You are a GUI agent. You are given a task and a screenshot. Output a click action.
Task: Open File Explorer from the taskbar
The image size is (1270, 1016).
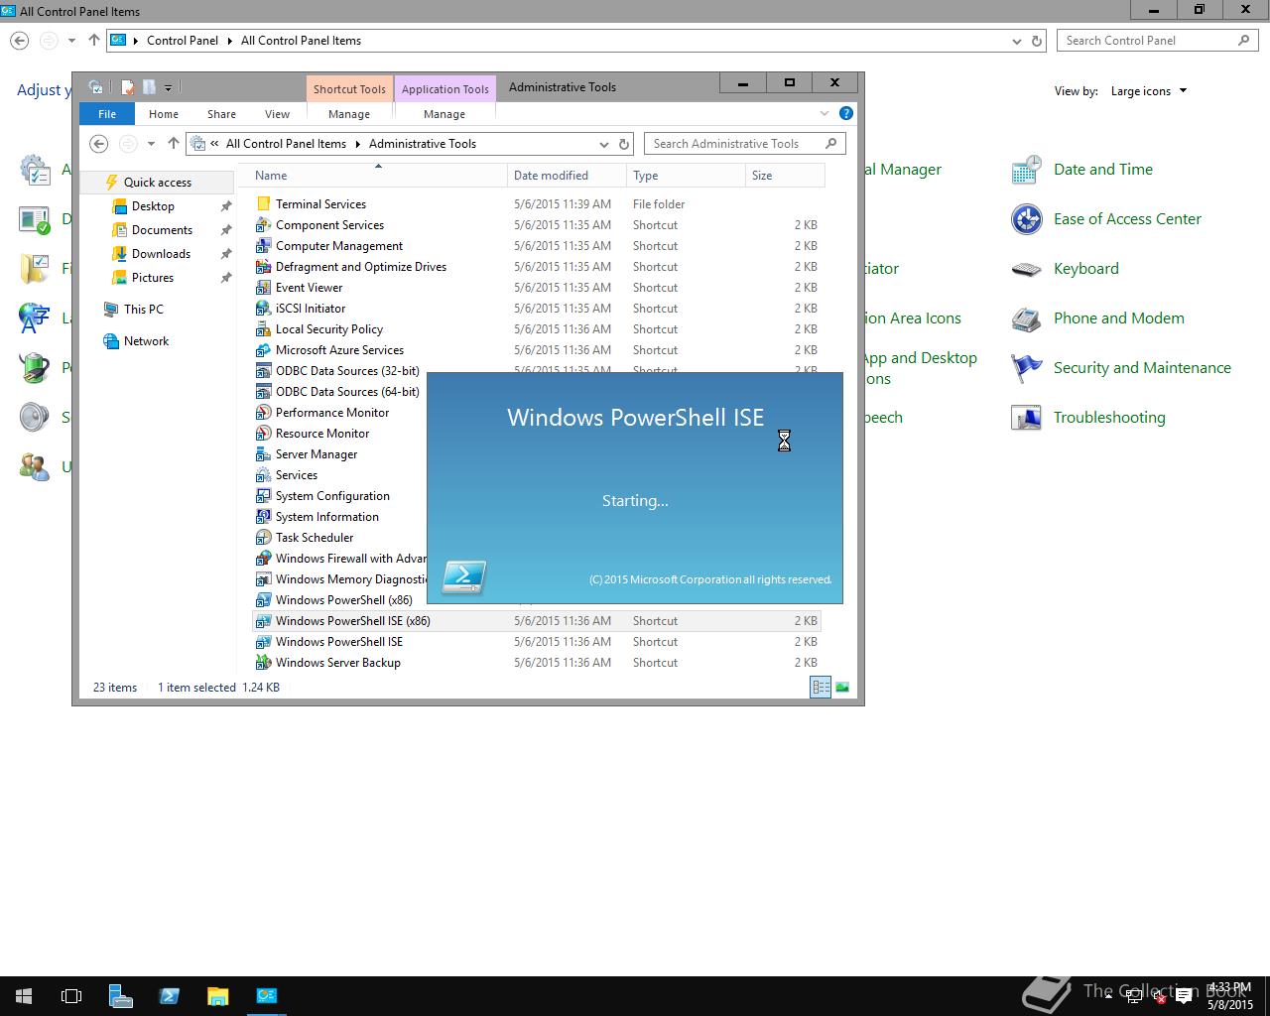(217, 996)
